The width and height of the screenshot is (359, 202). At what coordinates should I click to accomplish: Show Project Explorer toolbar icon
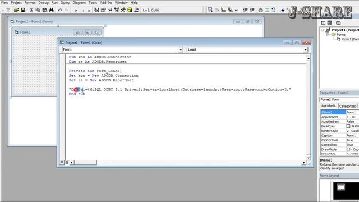tap(96, 10)
